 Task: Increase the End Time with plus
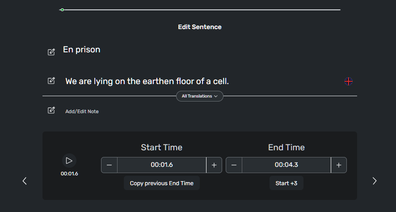click(338, 165)
